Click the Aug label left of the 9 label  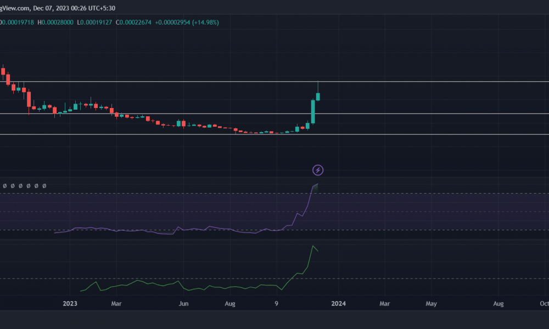pyautogui.click(x=229, y=303)
